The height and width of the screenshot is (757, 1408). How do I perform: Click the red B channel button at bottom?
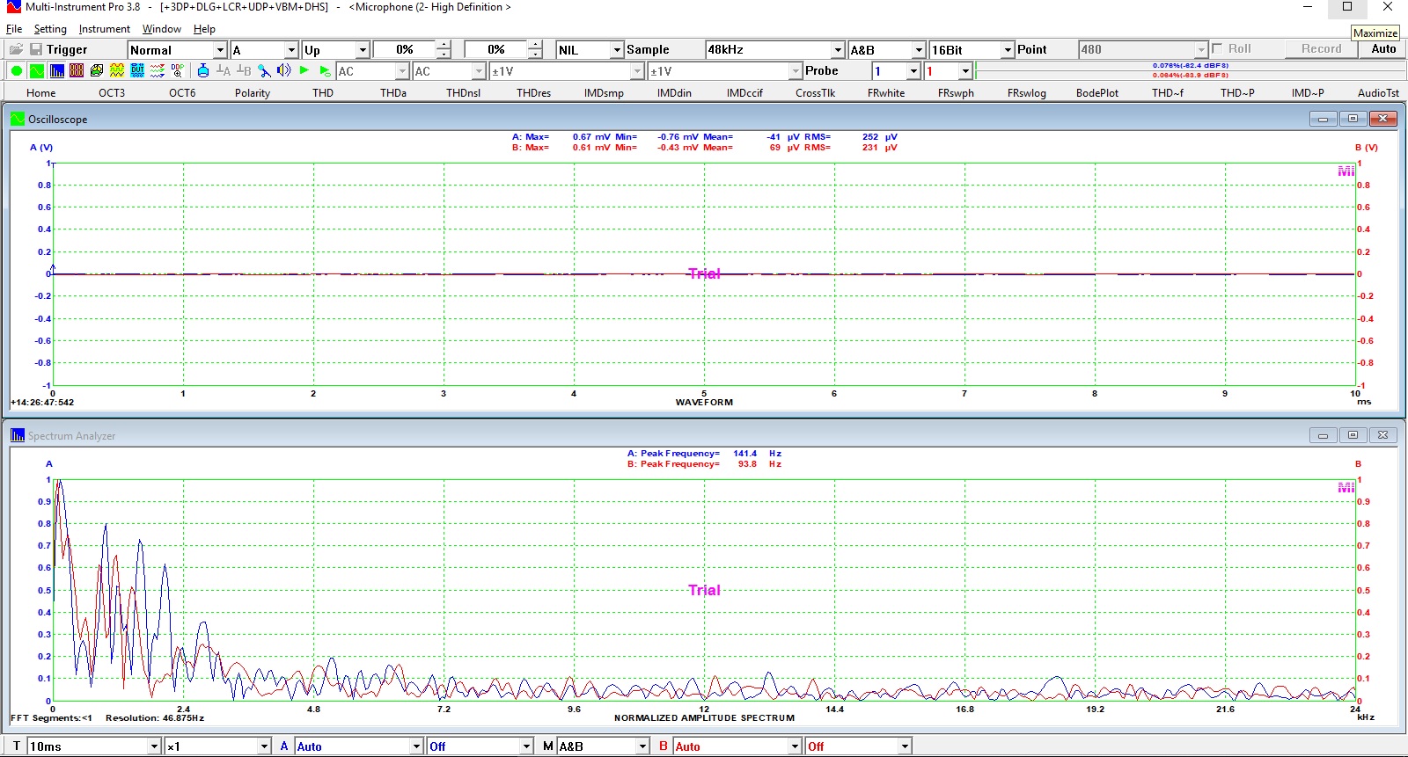pos(664,746)
